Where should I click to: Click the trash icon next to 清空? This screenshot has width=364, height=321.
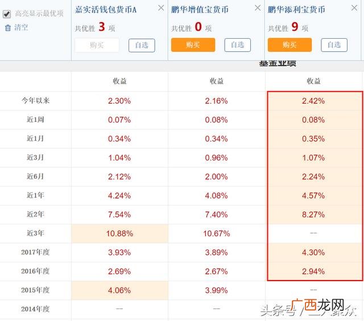point(8,28)
